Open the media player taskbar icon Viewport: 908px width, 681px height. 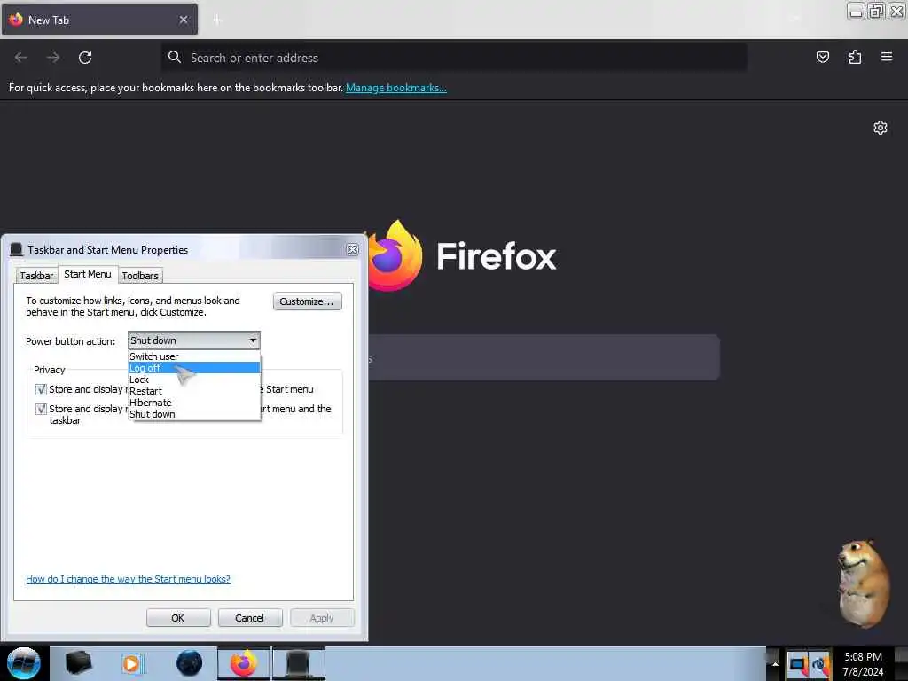click(x=132, y=663)
